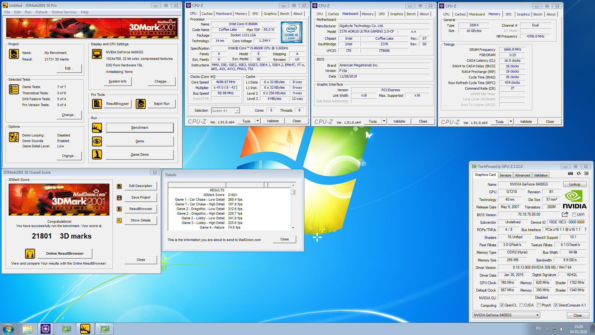Click the ResultBrowser magnifier icon in Pro Tools
Image resolution: width=595 pixels, height=335 pixels.
click(97, 104)
